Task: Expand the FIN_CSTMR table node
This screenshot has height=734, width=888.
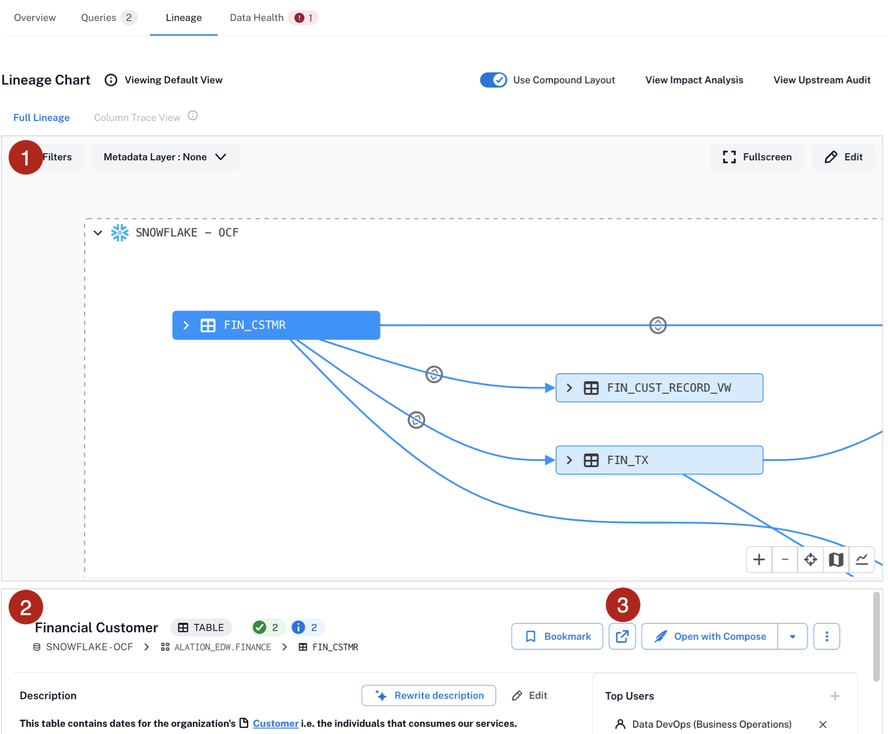Action: (186, 325)
